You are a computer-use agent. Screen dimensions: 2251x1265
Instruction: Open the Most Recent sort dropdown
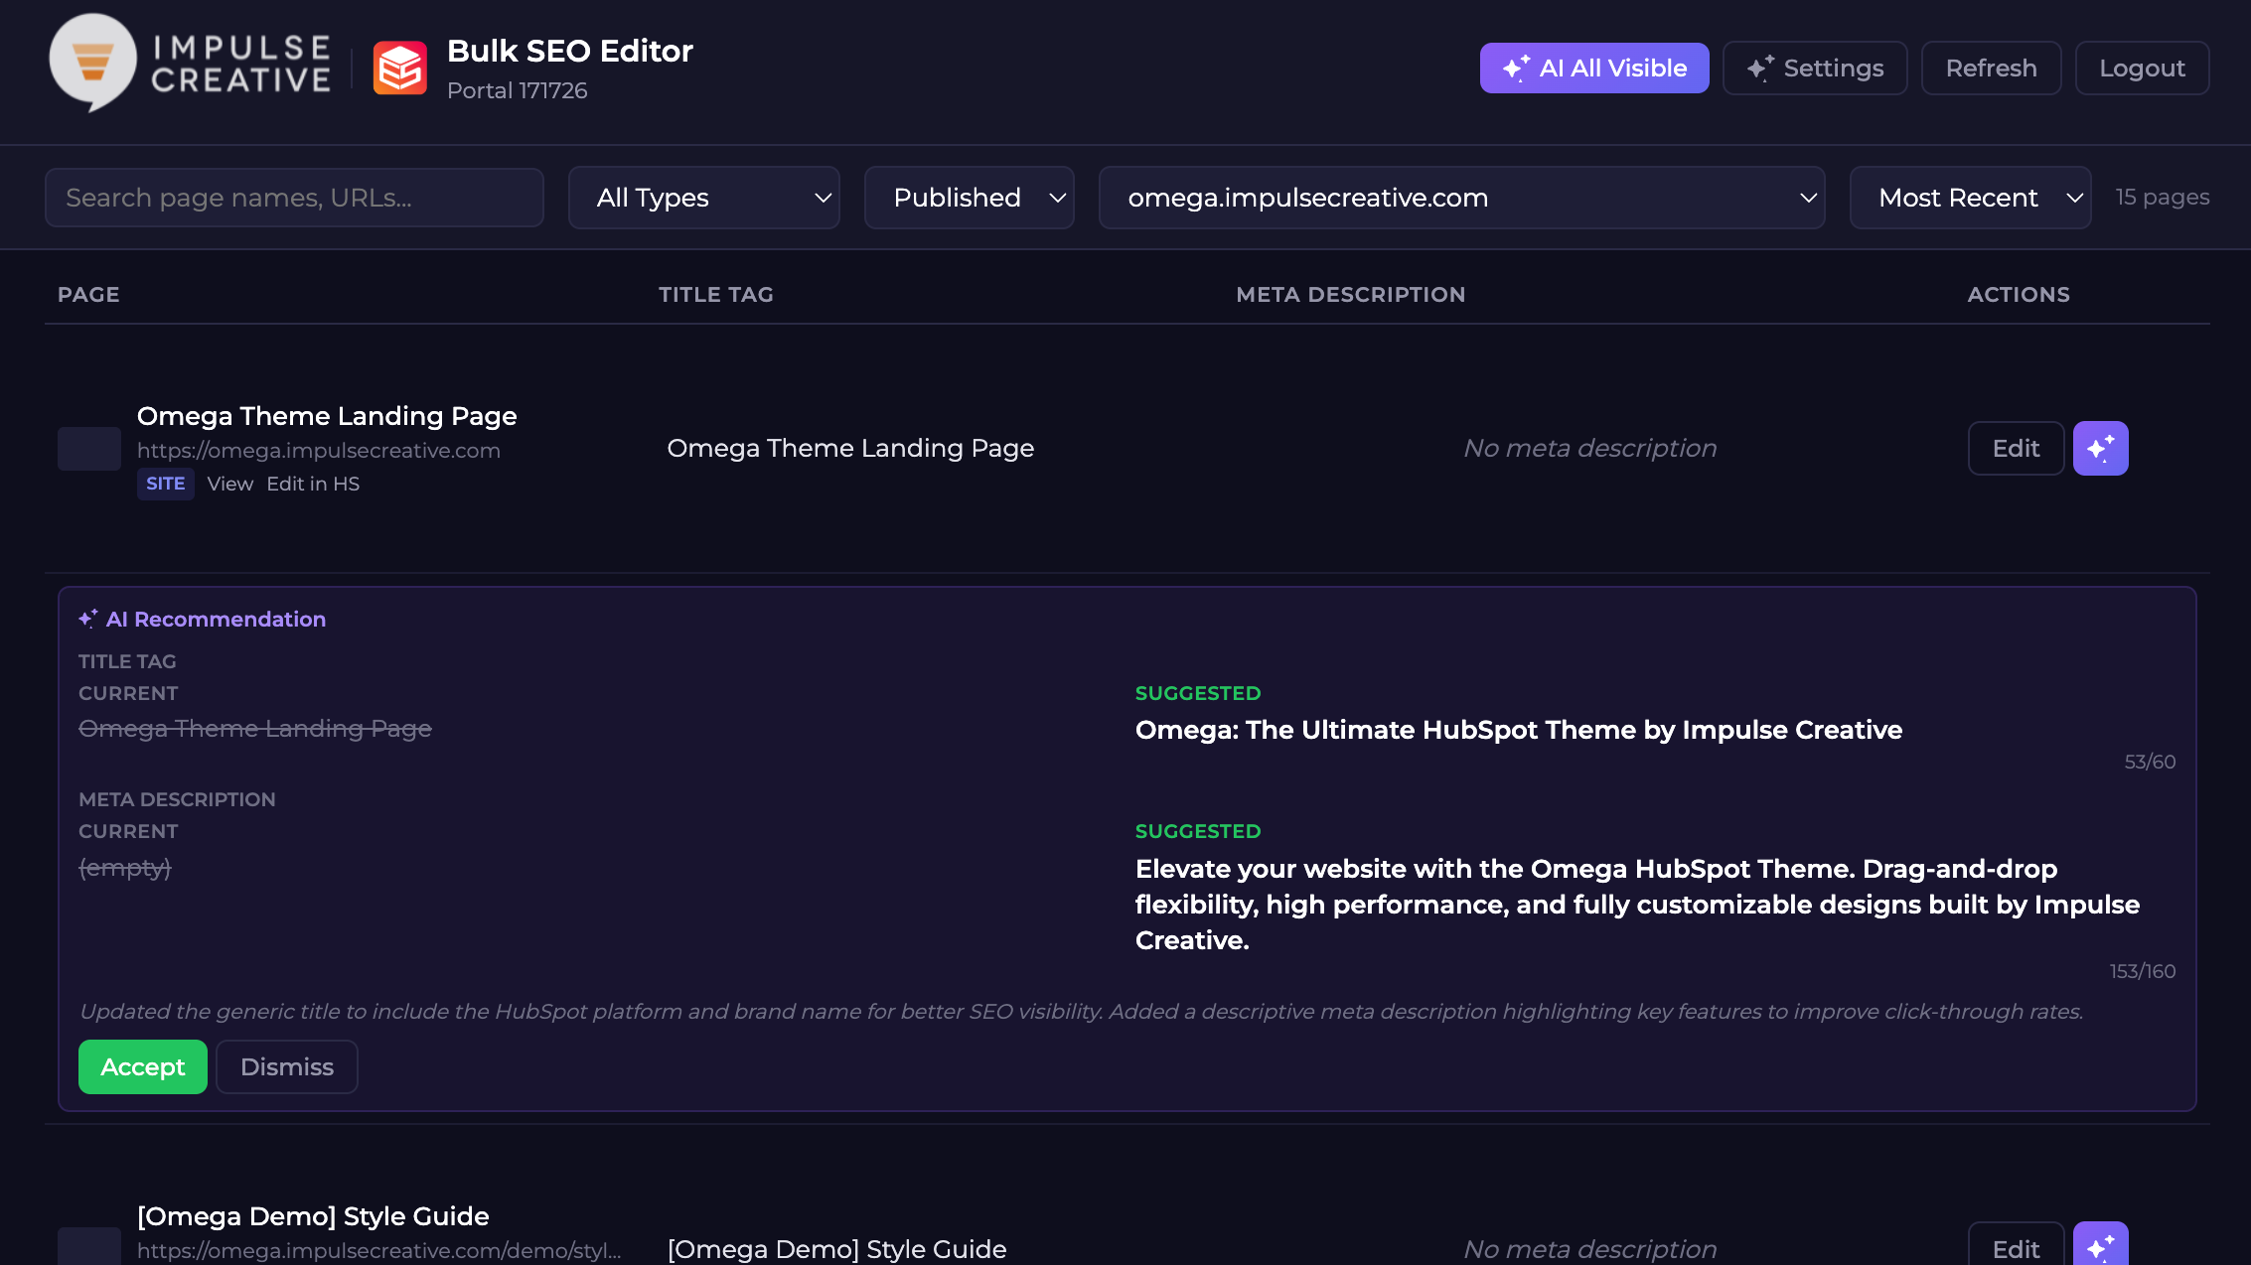coord(1970,198)
